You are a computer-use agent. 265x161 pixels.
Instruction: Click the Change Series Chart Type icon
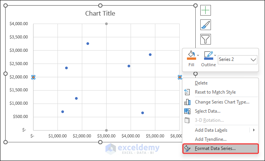coord(187,102)
